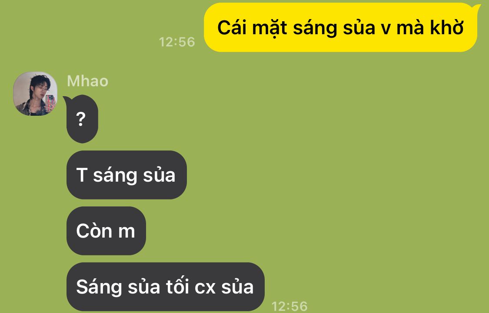Click the word "Còn" in the gray bubble

click(x=94, y=231)
